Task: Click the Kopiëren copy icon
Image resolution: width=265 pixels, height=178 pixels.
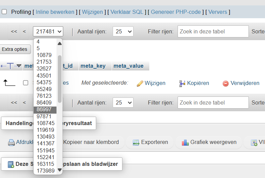Action: [182, 83]
